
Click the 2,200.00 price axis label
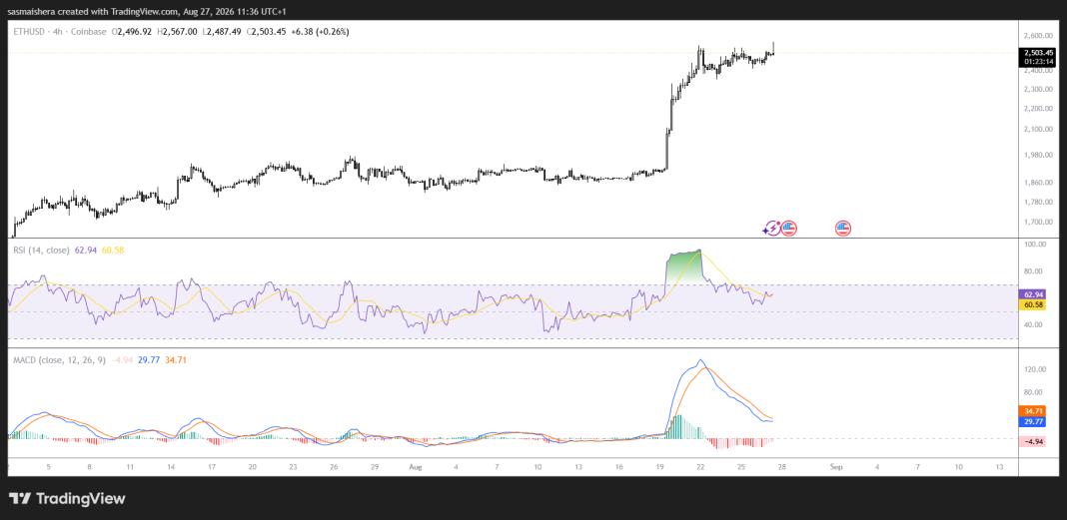(x=1038, y=109)
